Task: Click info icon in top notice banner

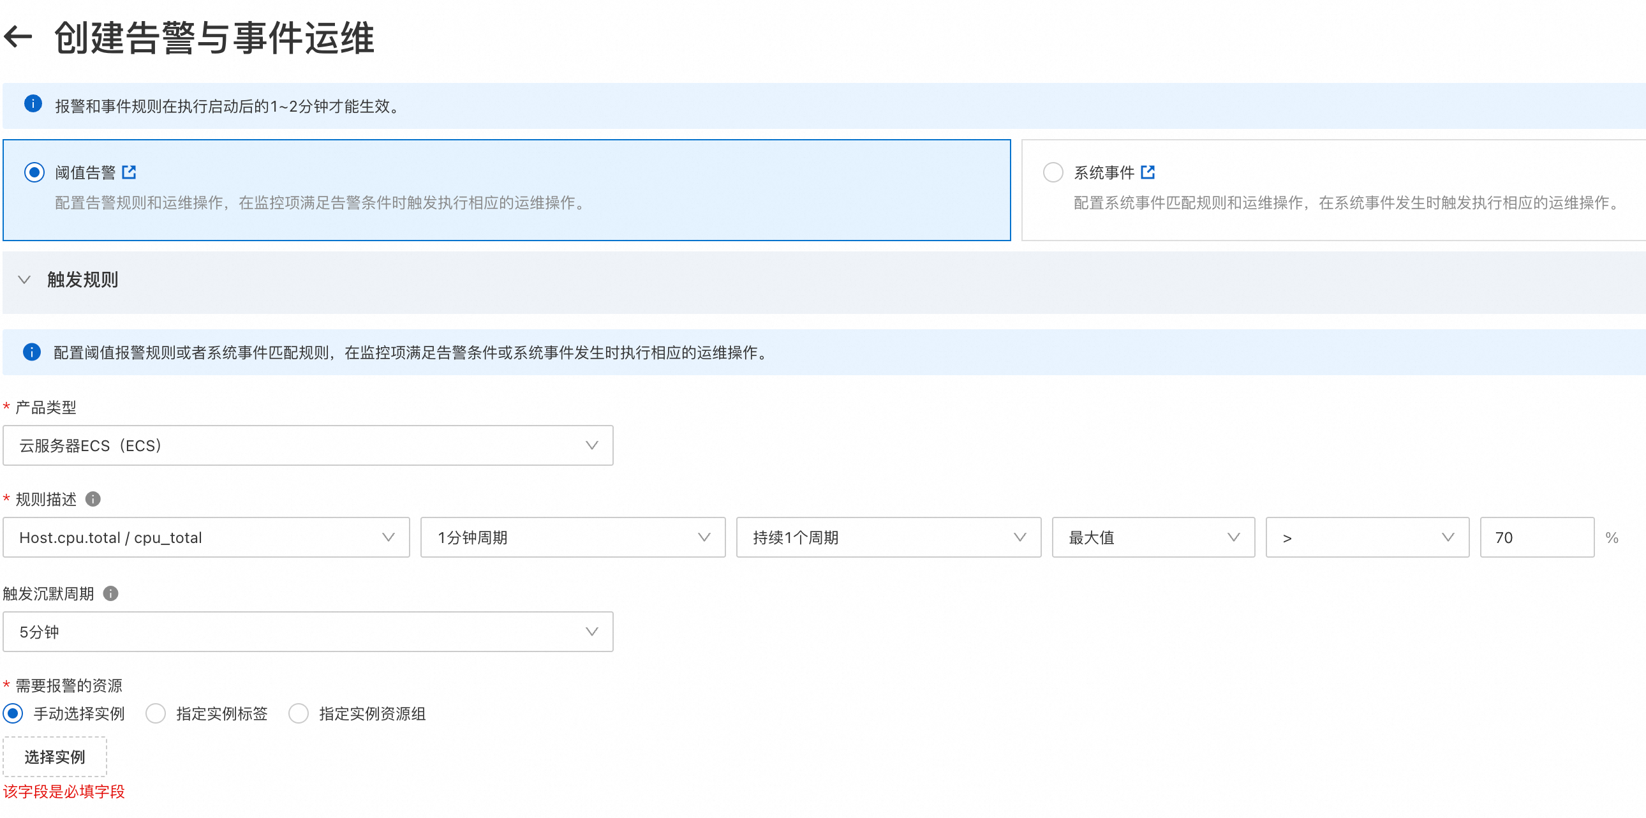Action: tap(33, 104)
